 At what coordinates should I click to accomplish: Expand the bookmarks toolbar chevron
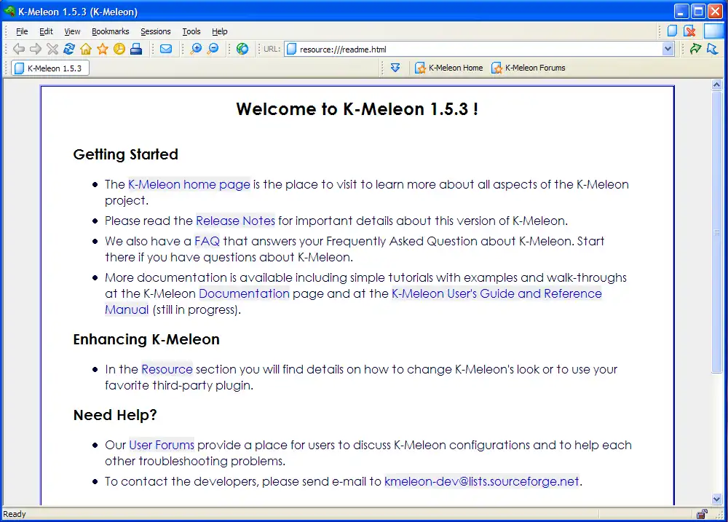(x=395, y=67)
